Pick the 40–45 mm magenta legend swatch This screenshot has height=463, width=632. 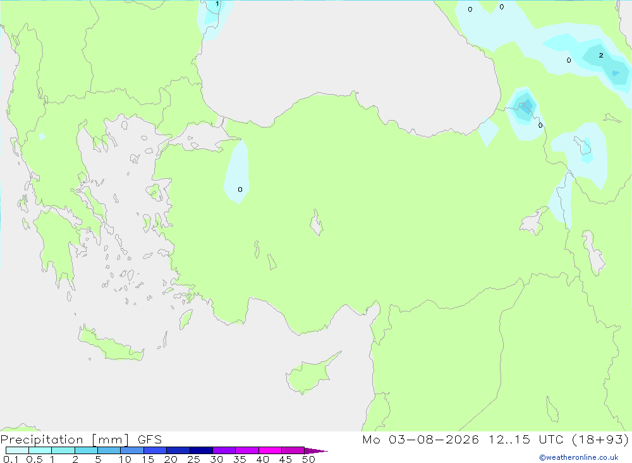270,450
